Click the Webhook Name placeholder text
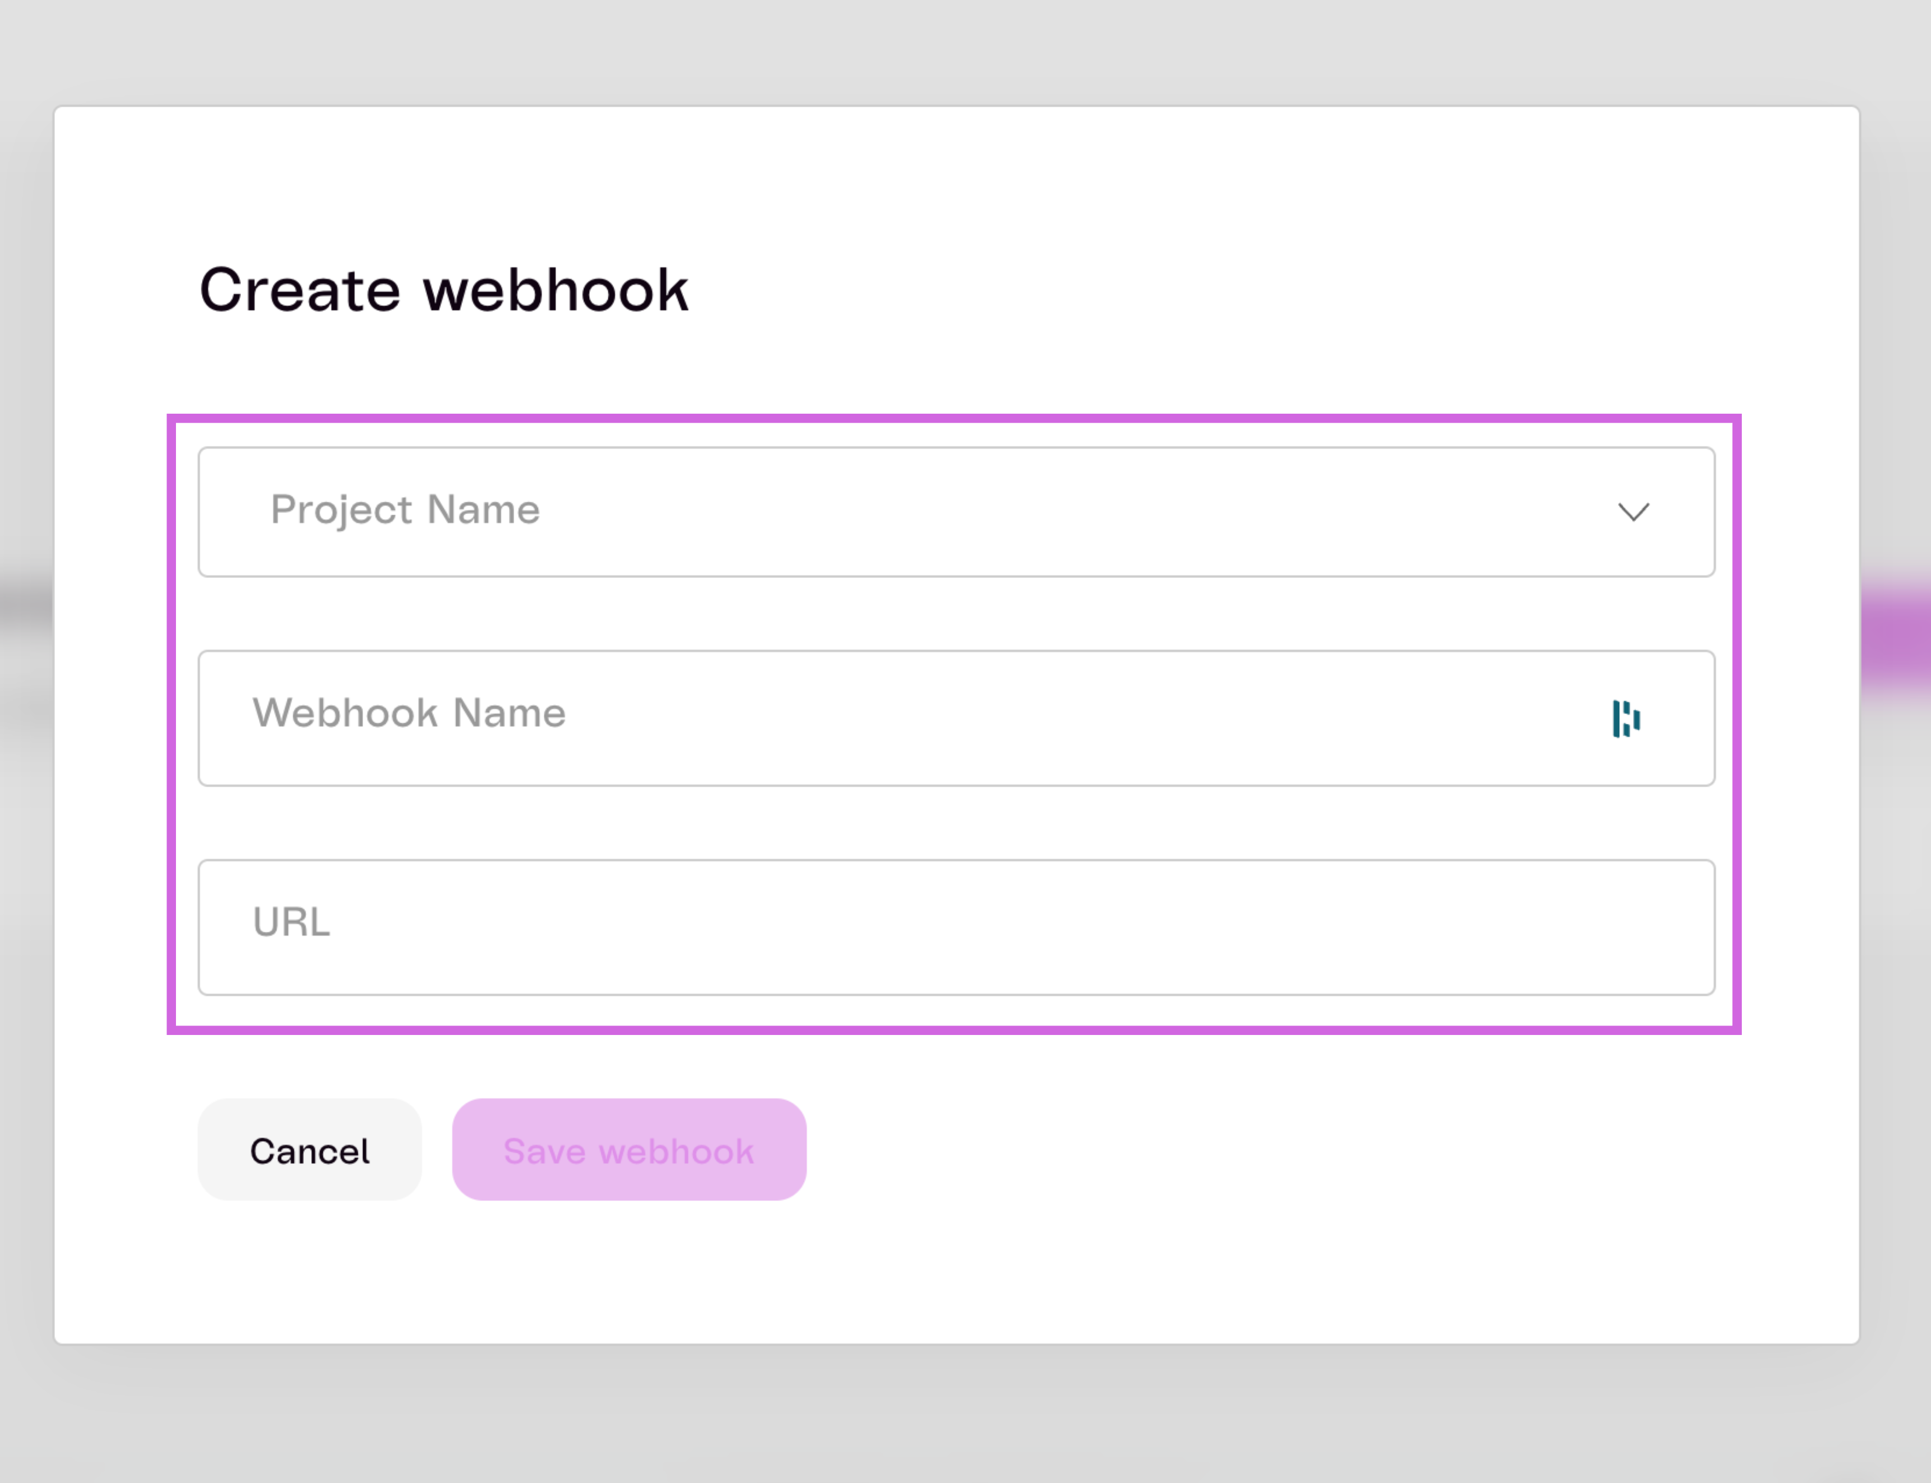This screenshot has height=1483, width=1931. pos(409,713)
